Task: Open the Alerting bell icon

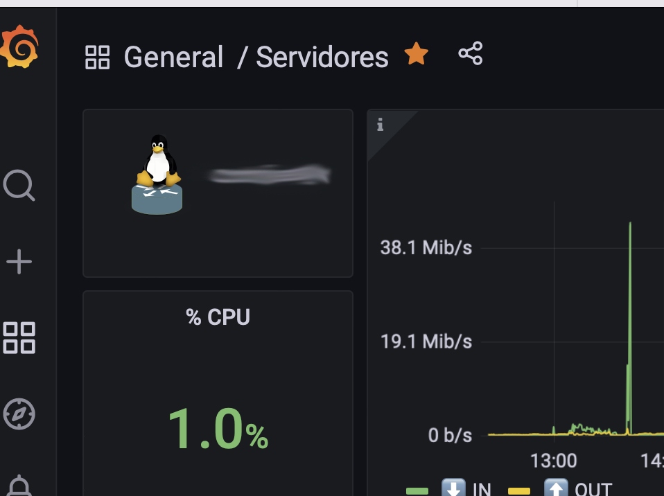Action: pos(19,486)
